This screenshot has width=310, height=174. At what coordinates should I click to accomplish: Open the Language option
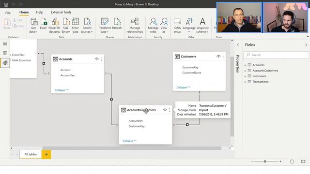pos(189,25)
